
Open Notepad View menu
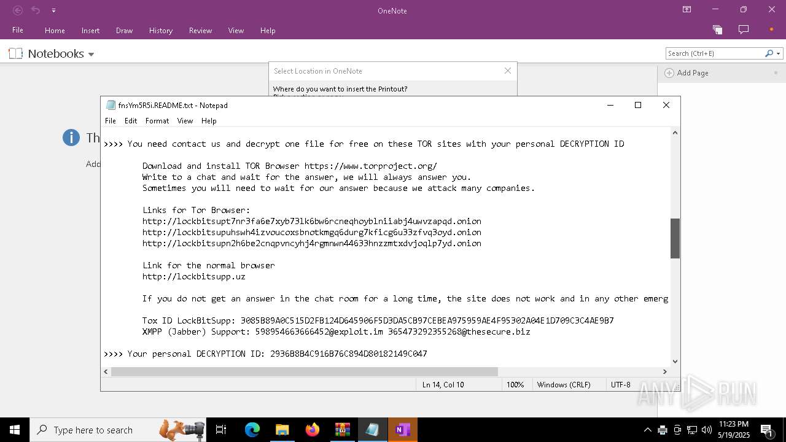(185, 121)
